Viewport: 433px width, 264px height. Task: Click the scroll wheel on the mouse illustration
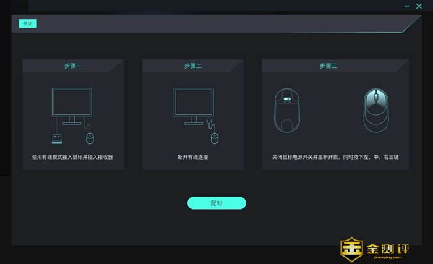376,96
